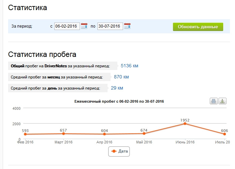Click the Март 2016 axis label

pyautogui.click(x=63, y=142)
